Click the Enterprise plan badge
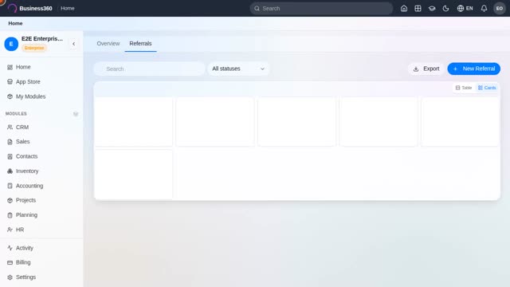Screen dimensions: 510x287 click(x=34, y=48)
